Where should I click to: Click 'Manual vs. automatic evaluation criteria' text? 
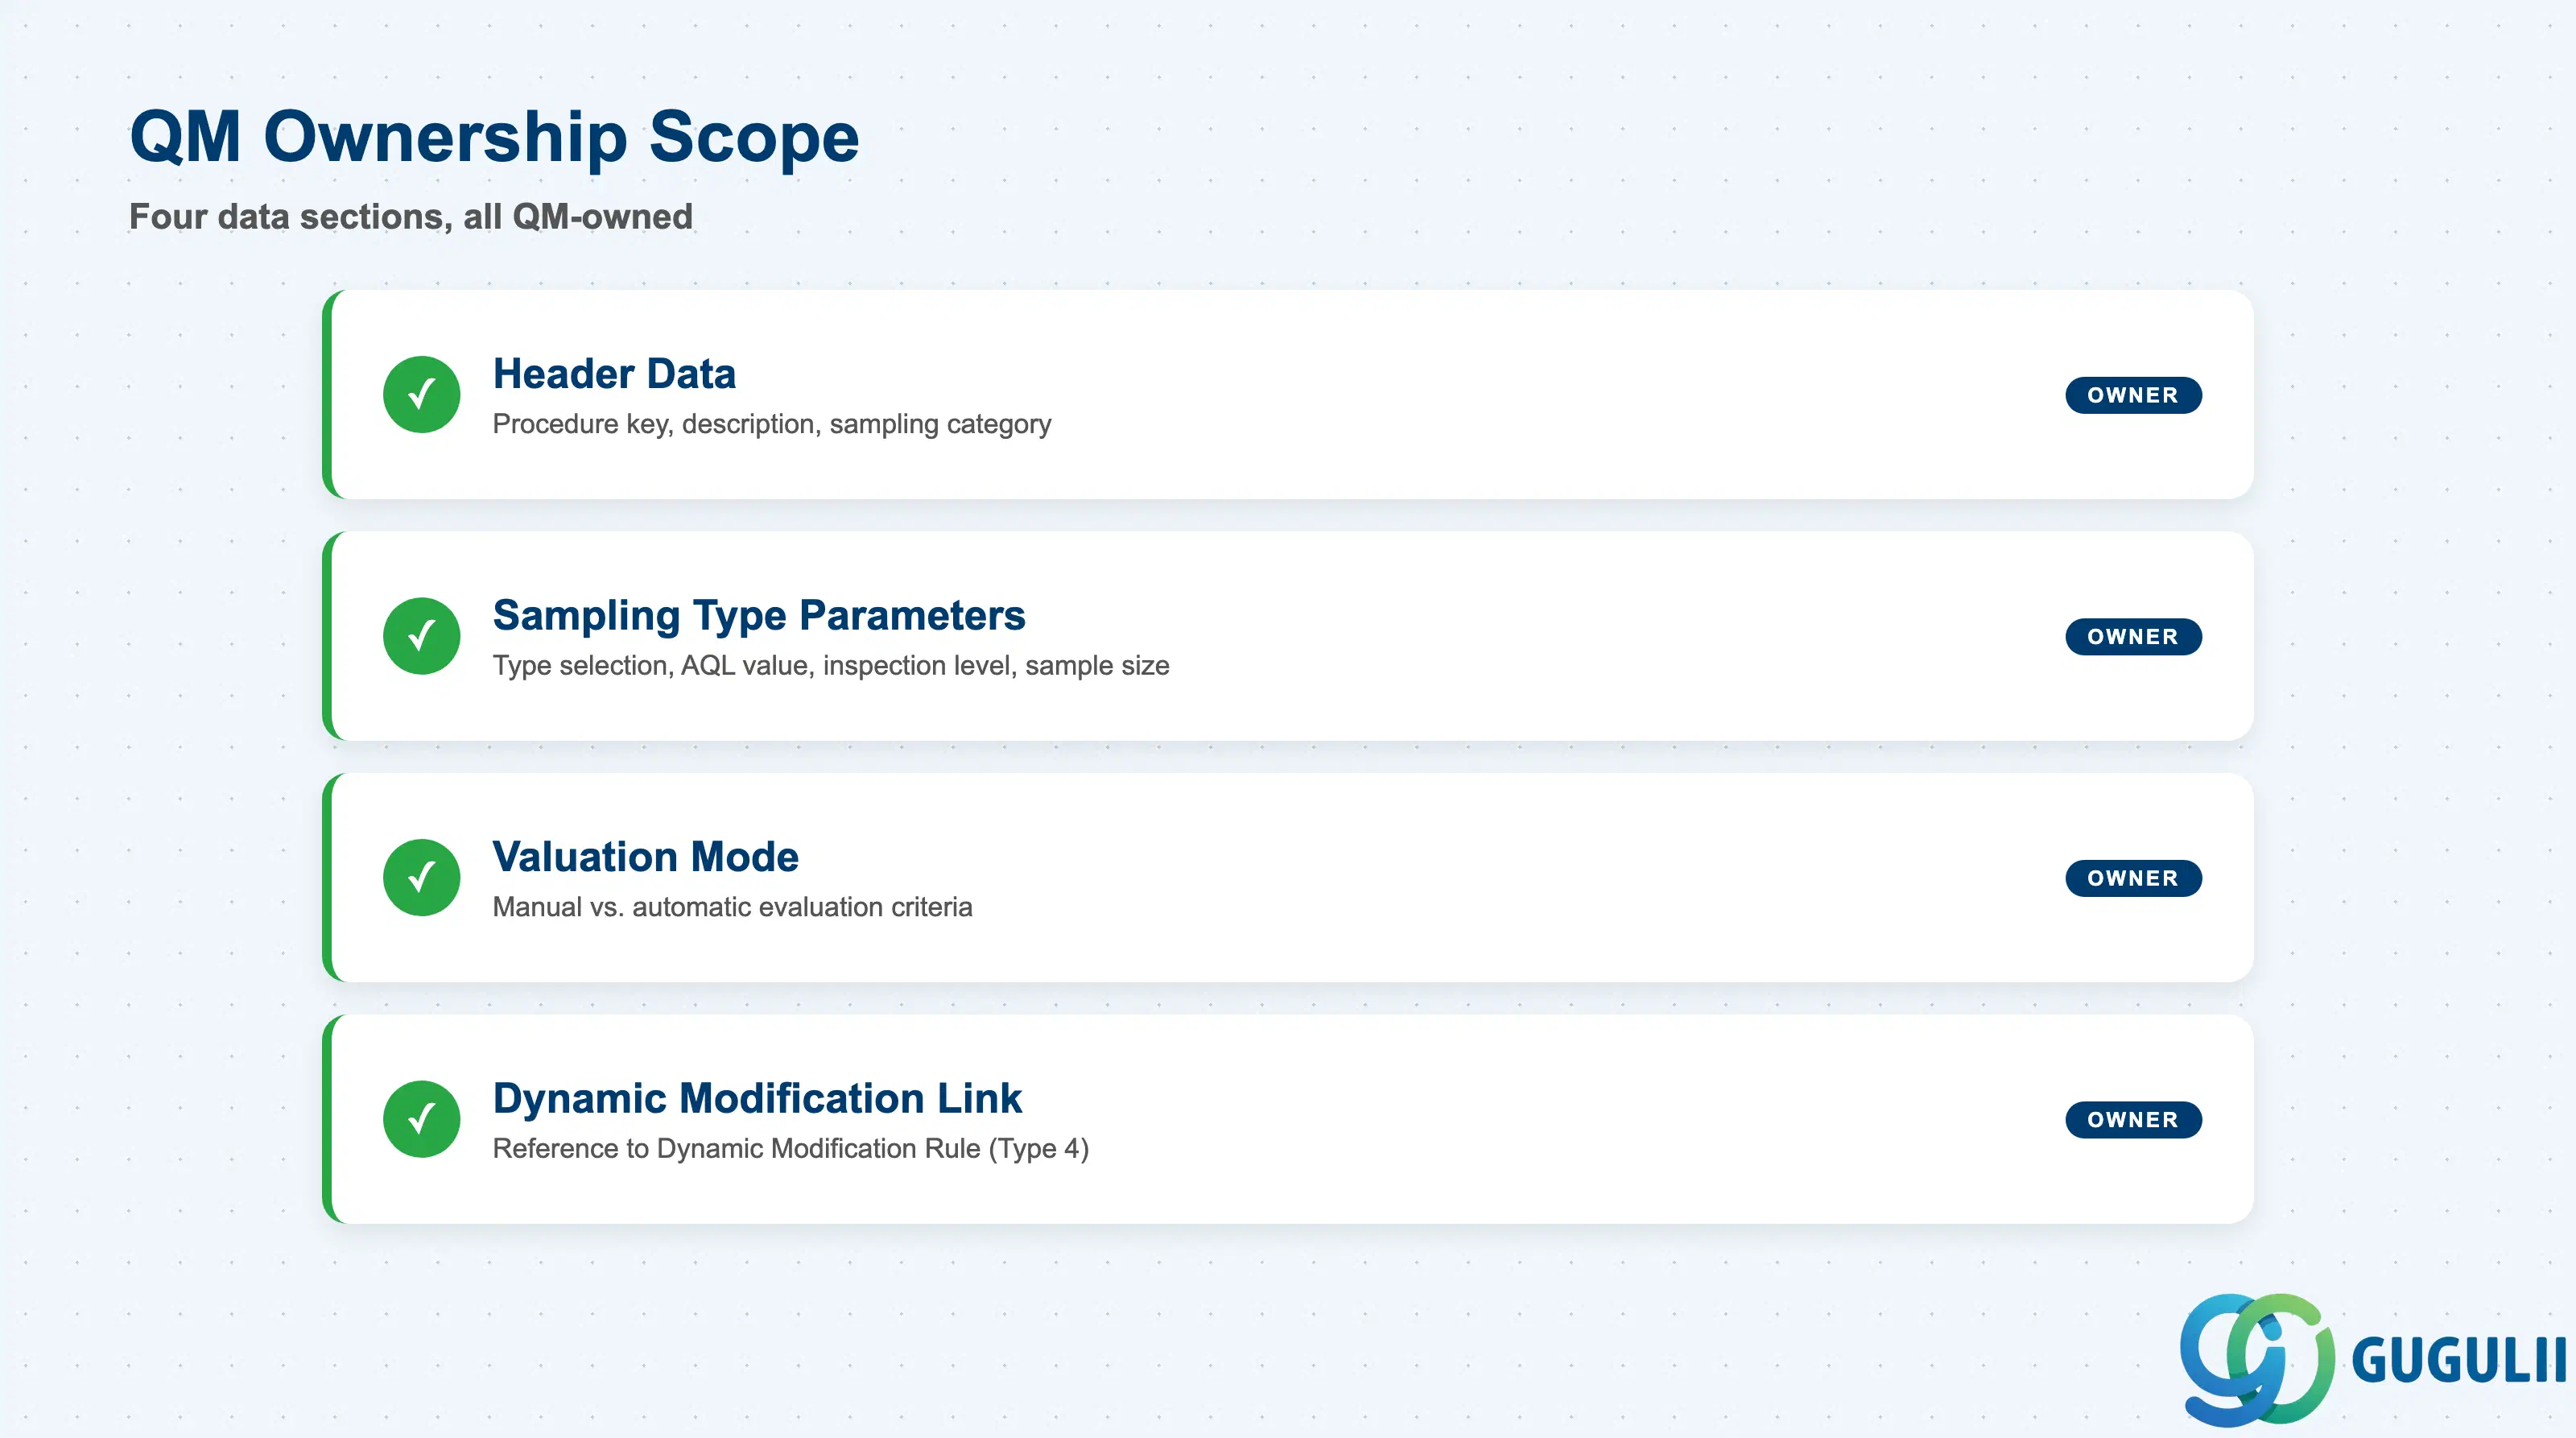pos(732,907)
